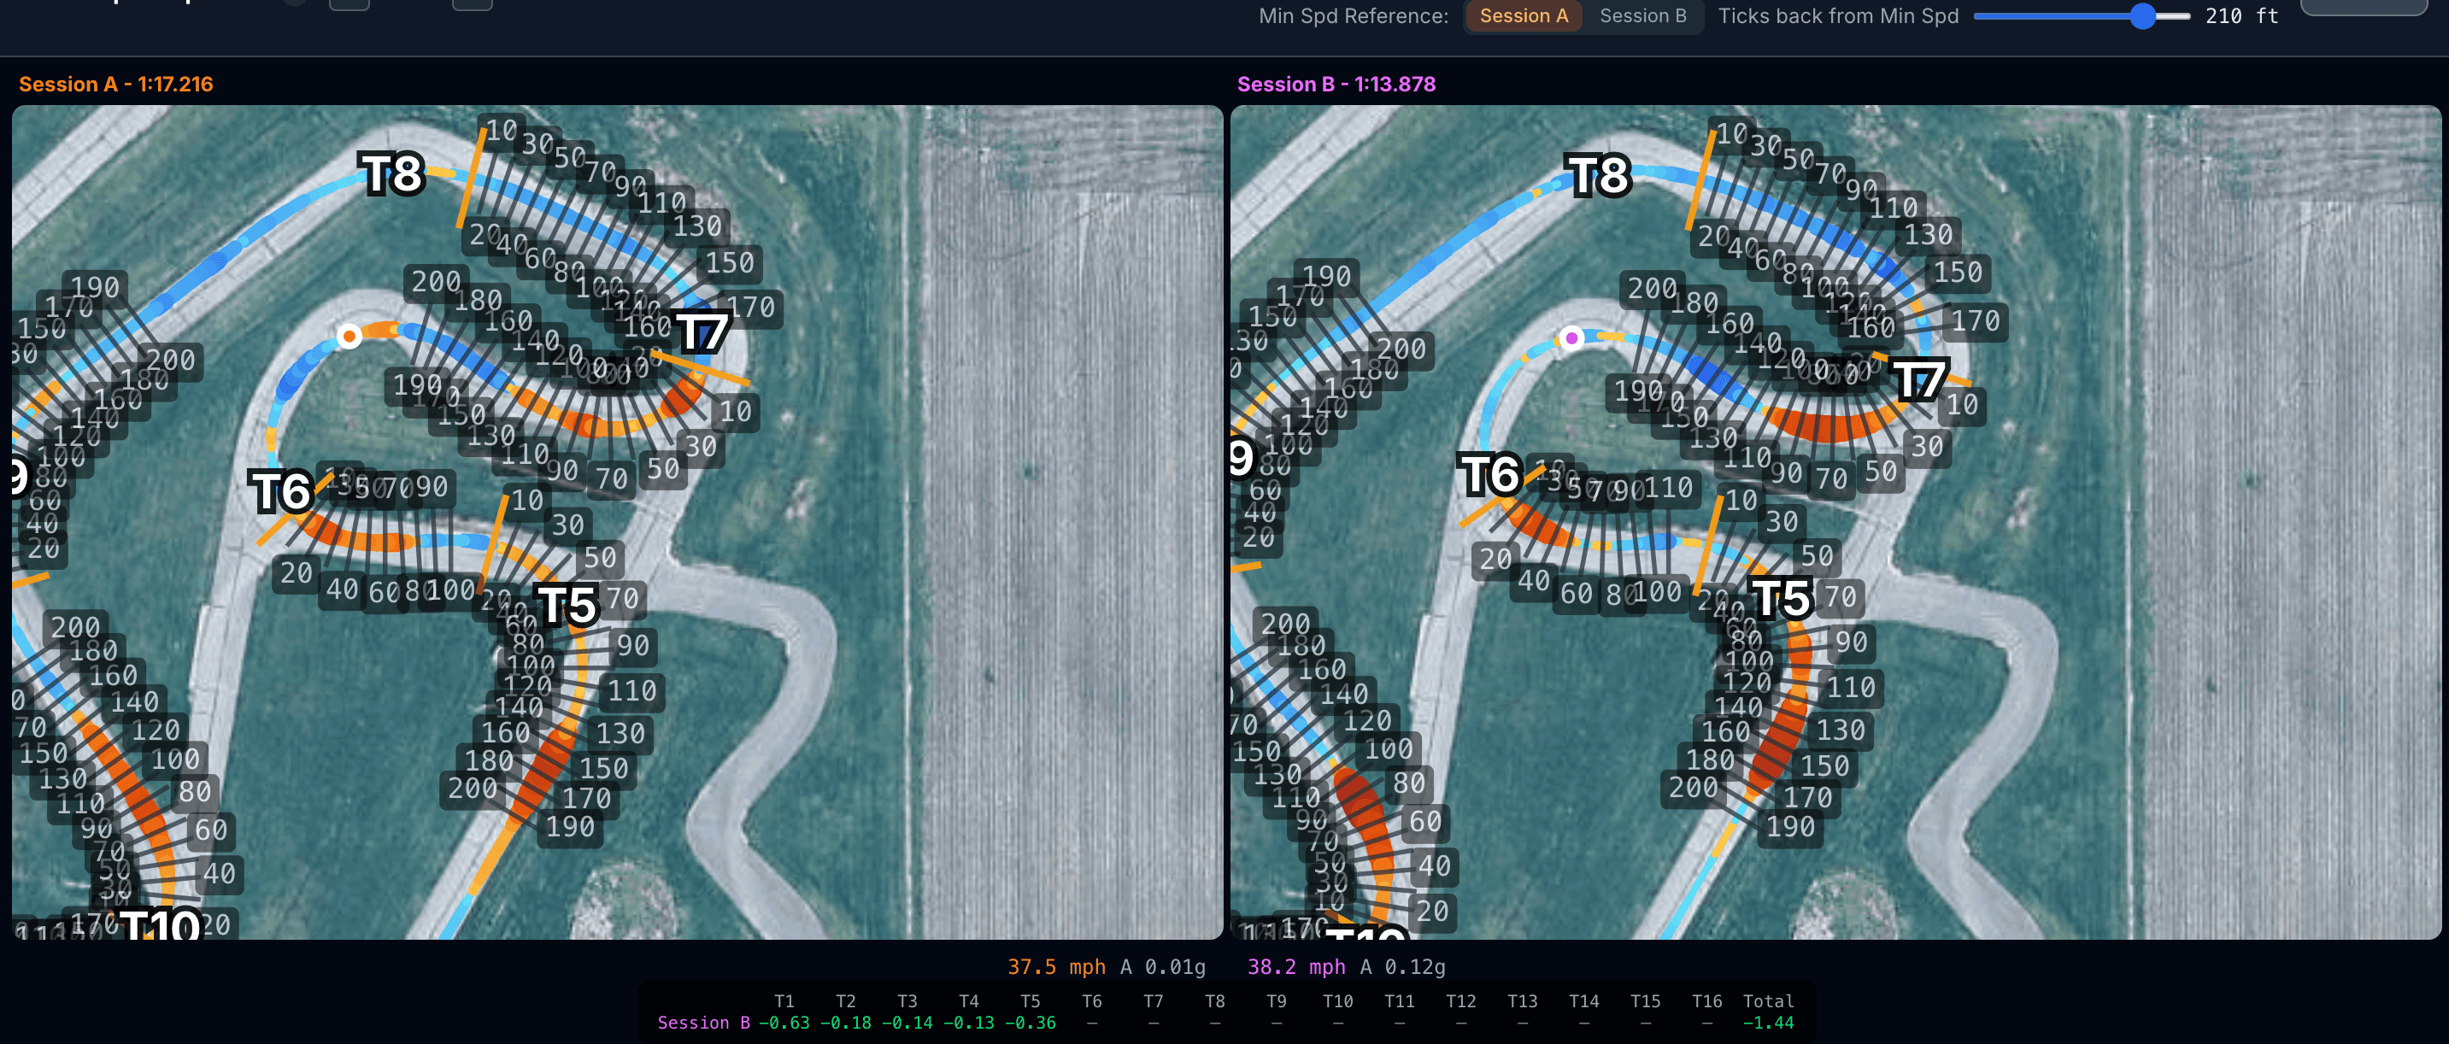Image resolution: width=2449 pixels, height=1044 pixels.
Task: Click the -0.18 delta value under T2
Action: pos(845,1023)
